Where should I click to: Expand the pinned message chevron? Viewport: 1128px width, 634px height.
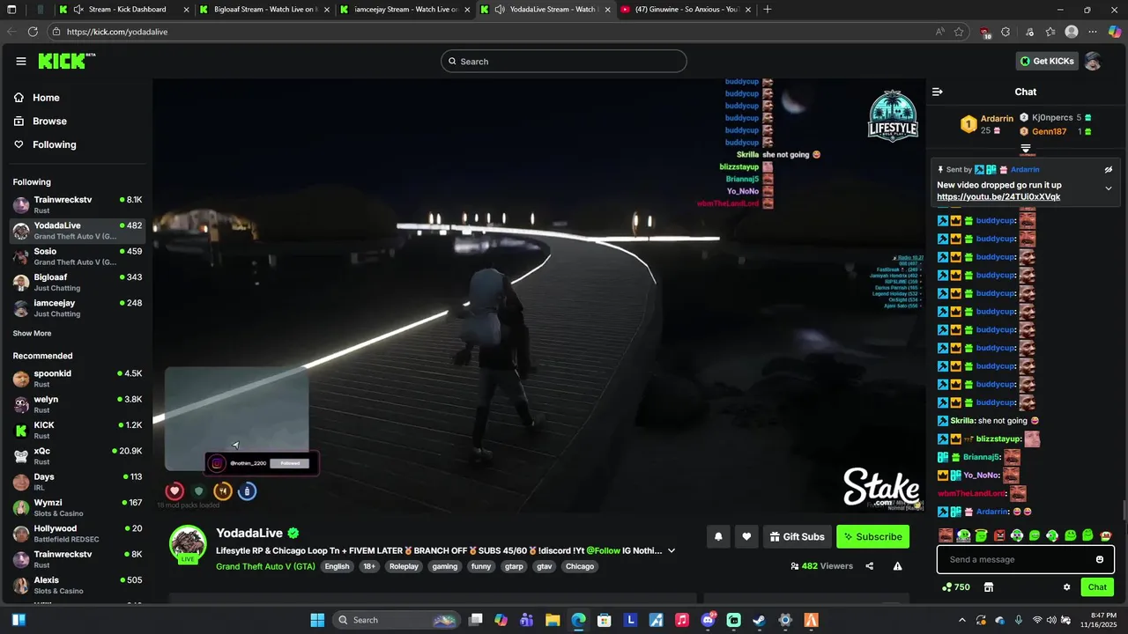1109,188
